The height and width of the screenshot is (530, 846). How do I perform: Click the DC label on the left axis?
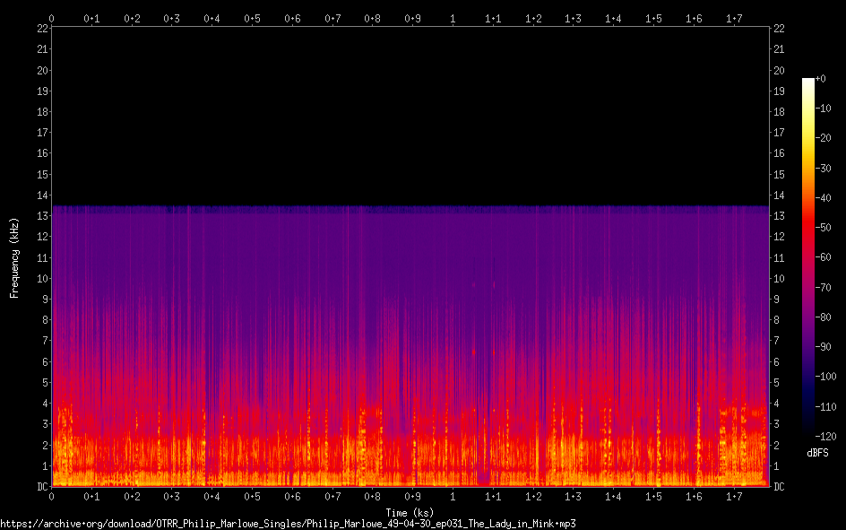coord(42,487)
